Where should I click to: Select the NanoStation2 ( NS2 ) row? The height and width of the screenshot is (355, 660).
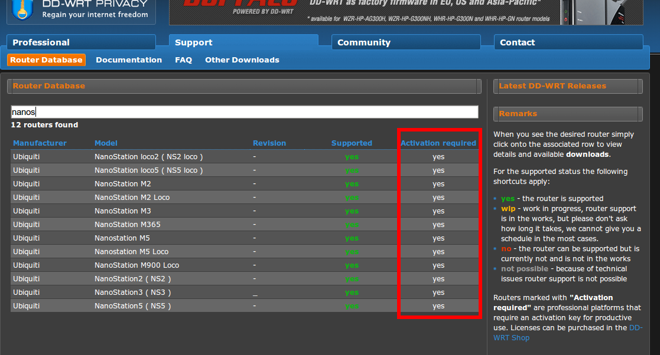(245, 278)
